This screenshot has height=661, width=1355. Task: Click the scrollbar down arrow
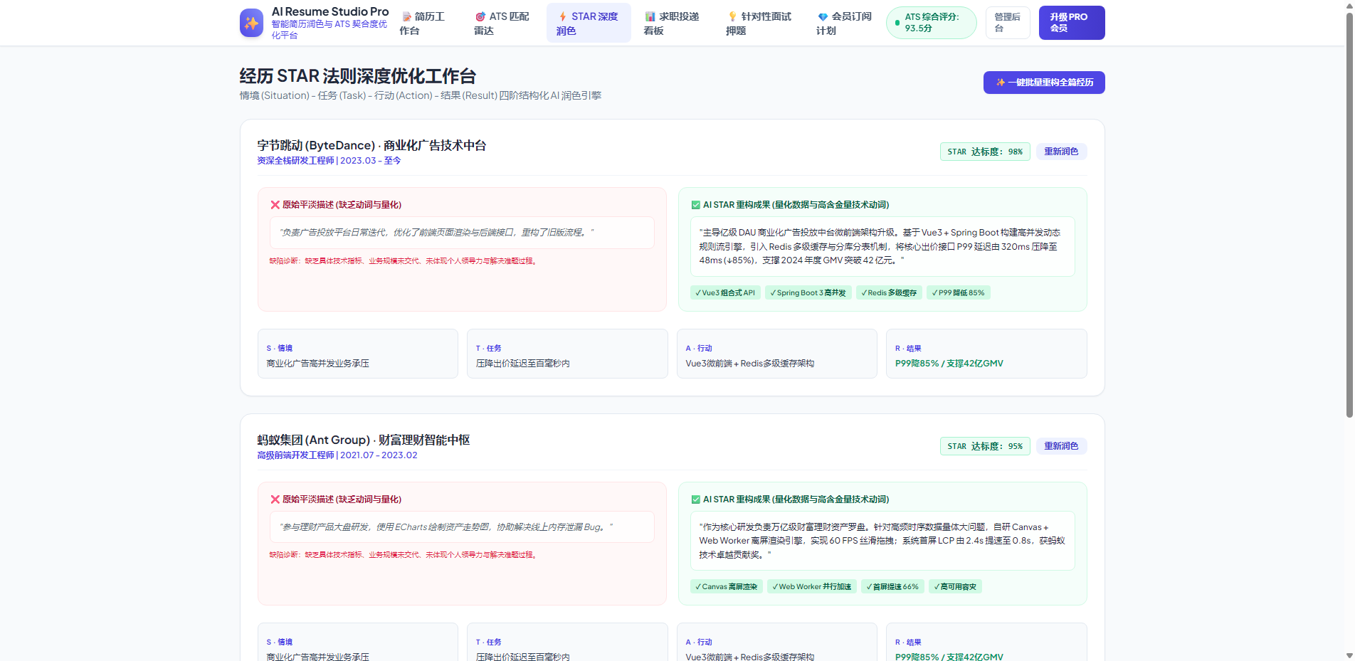coord(1349,655)
